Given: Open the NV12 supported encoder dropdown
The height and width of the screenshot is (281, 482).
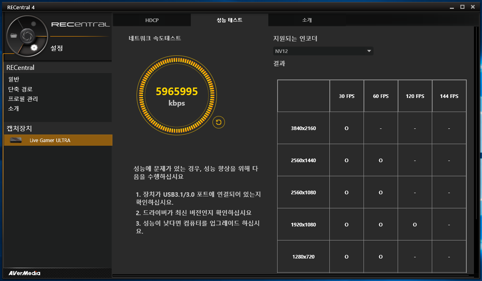Looking at the screenshot, I should [323, 51].
